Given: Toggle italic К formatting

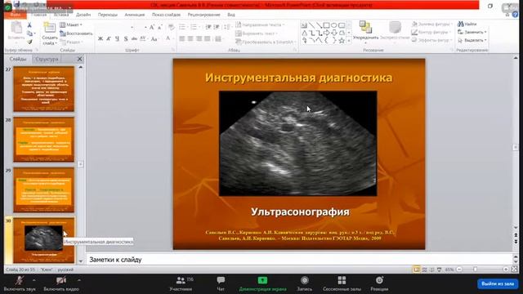Looking at the screenshot, I should tap(109, 39).
